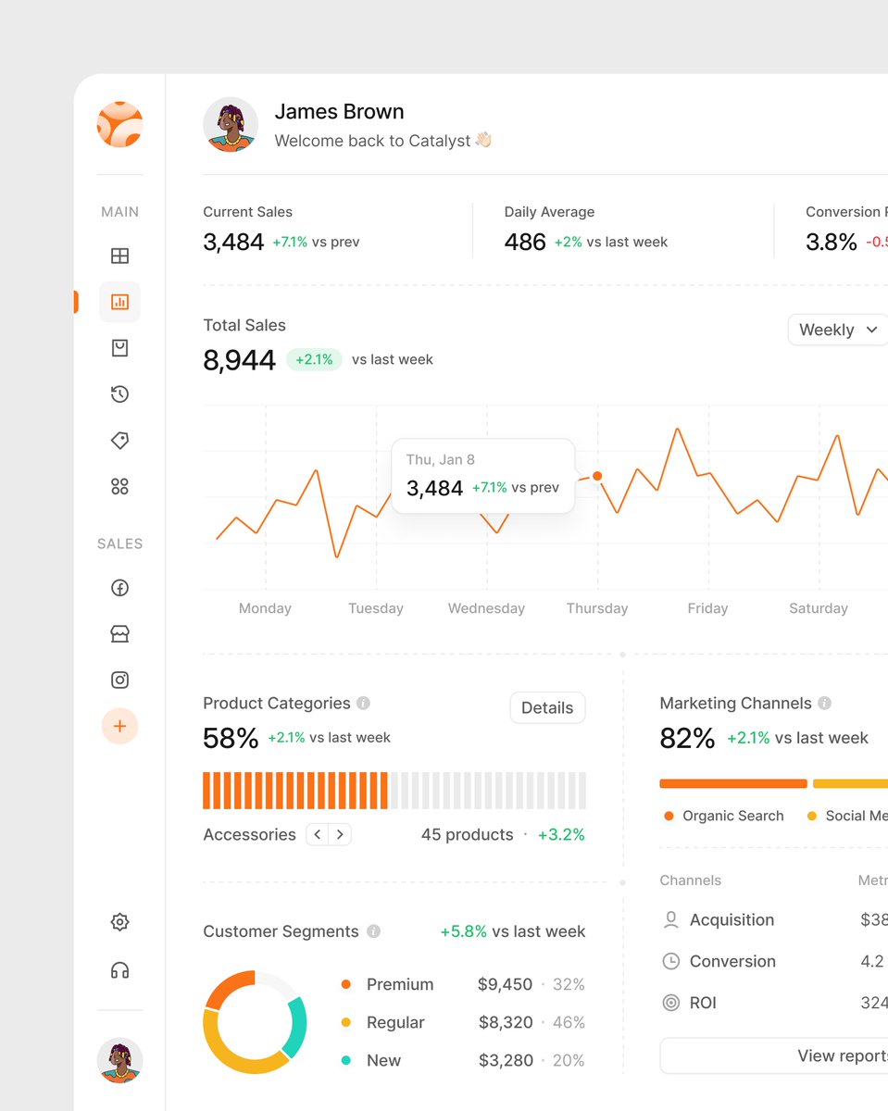This screenshot has height=1111, width=888.
Task: Click the Saturday axis label
Action: point(819,608)
